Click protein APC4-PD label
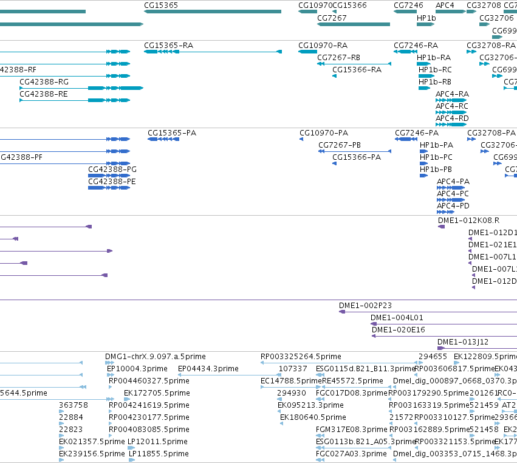 (x=453, y=206)
